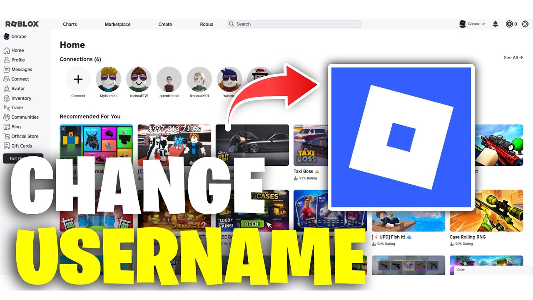Open karimaFTW connection avatar
Image resolution: width=533 pixels, height=300 pixels.
[x=139, y=79]
